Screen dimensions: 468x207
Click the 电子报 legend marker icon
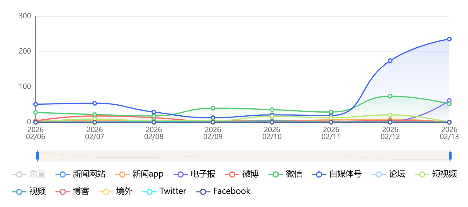pyautogui.click(x=180, y=174)
